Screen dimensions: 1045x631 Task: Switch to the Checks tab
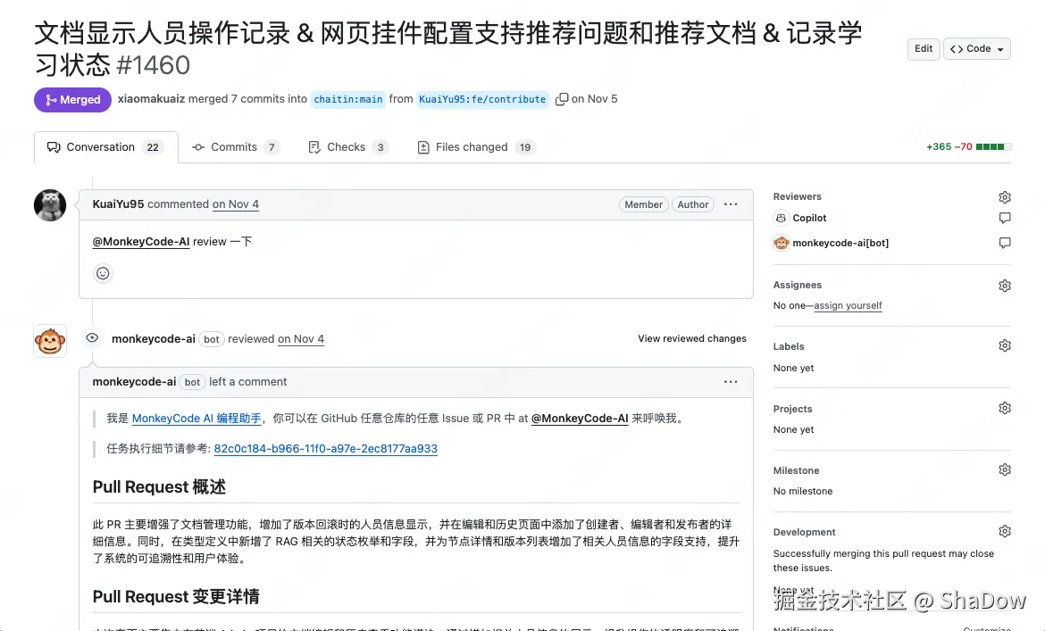coord(348,147)
